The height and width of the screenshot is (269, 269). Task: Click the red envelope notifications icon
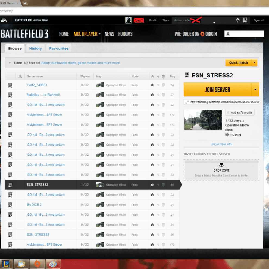139,20
